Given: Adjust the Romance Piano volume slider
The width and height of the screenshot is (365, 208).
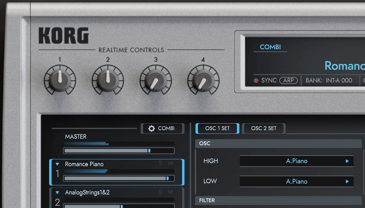Looking at the screenshot, I should coord(119,179).
